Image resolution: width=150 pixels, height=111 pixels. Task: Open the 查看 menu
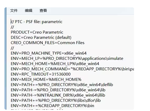[43, 10]
